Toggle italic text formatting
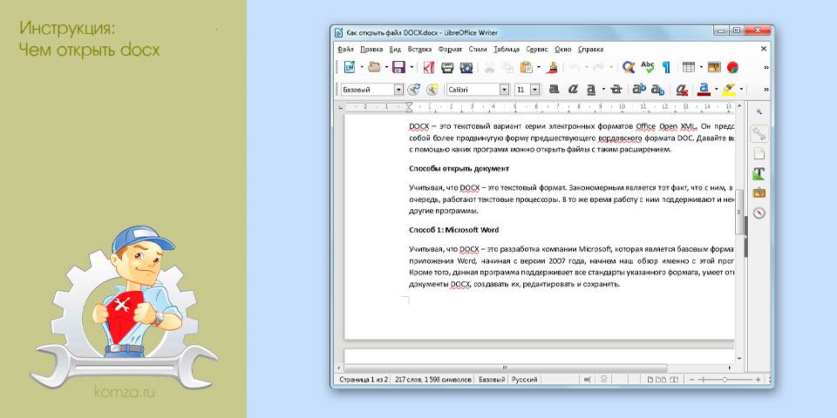 click(573, 90)
